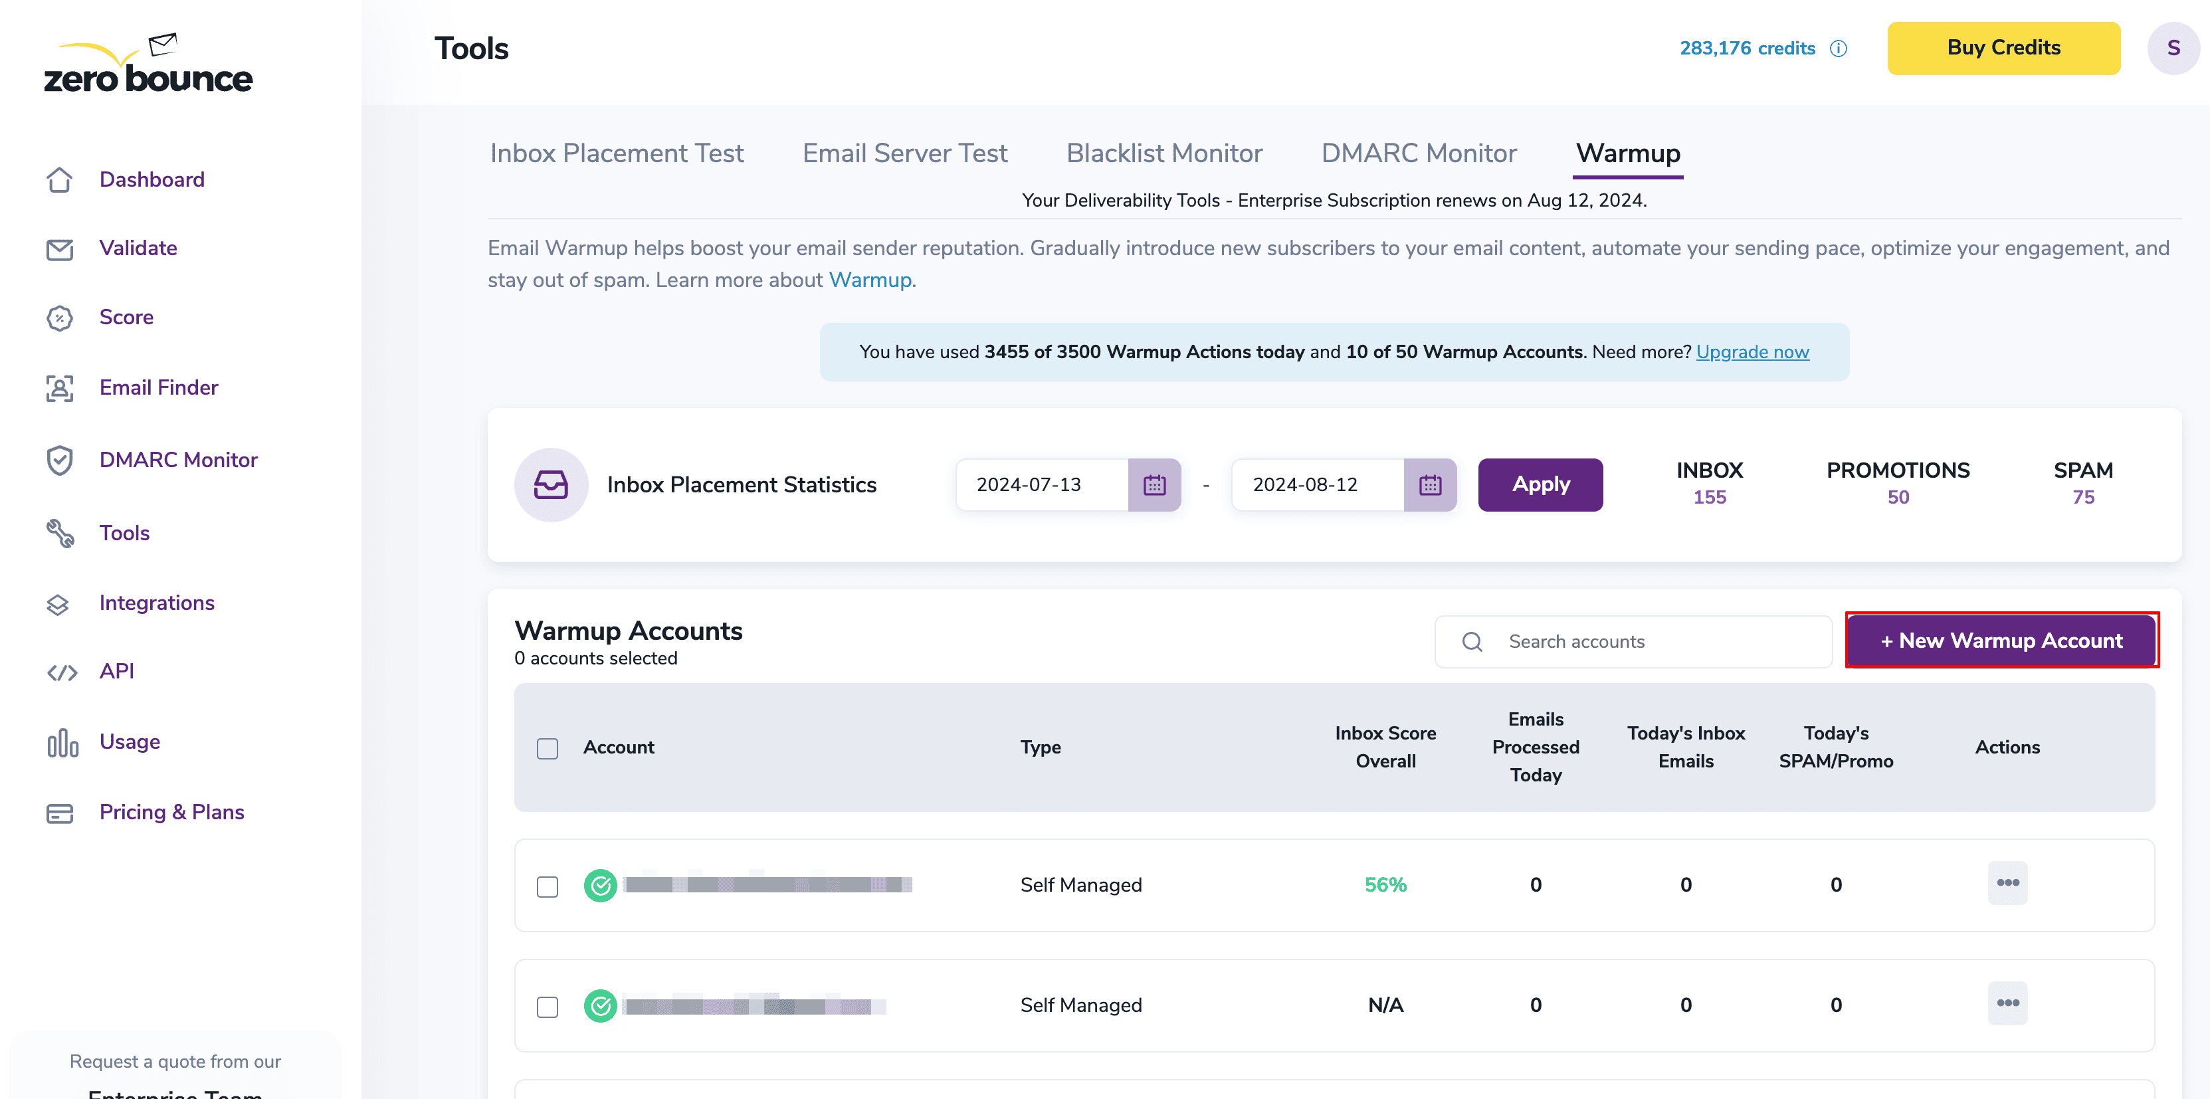Switch to the Blacklist Monitor tab
This screenshot has width=2210, height=1099.
[1164, 153]
